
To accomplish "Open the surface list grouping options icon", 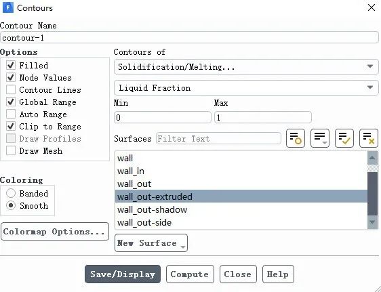I will pos(320,138).
